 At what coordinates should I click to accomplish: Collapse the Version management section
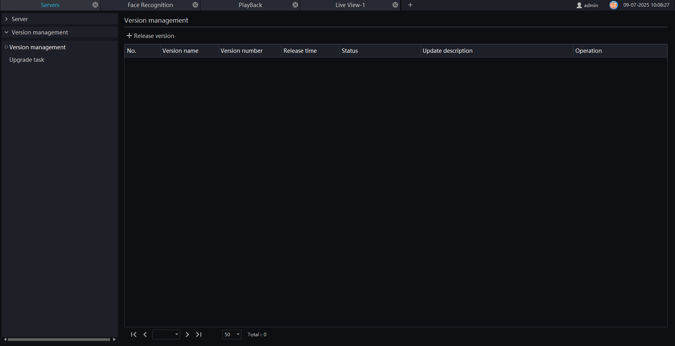coord(6,32)
